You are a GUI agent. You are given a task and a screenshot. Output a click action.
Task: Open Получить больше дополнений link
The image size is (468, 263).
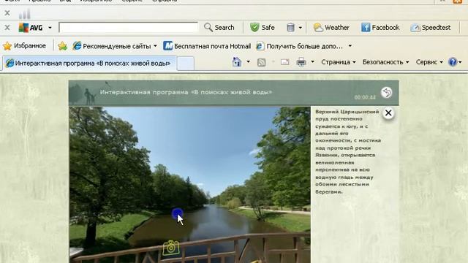pos(300,46)
